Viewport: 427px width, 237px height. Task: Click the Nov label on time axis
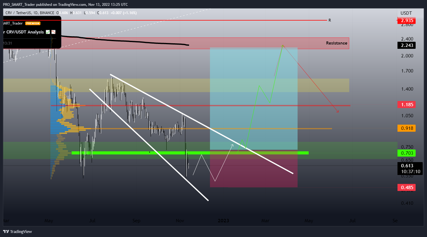coord(180,221)
